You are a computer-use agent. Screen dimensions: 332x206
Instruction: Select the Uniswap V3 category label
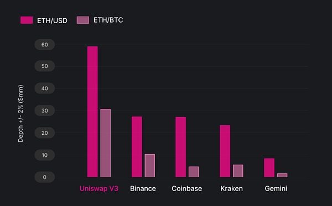(99, 188)
